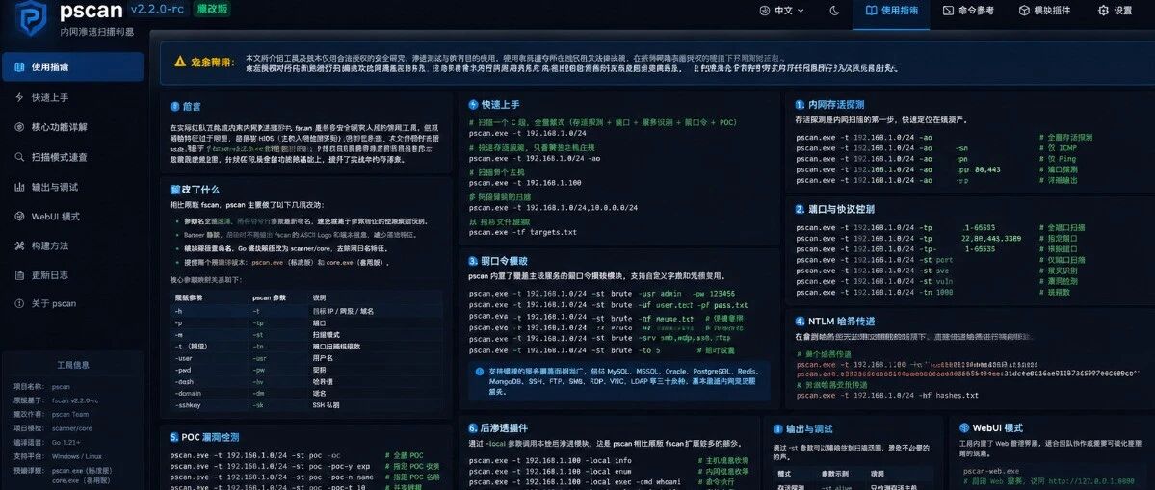
Task: Click the globe icon on WebUI 模式 card heading
Action: point(964,427)
